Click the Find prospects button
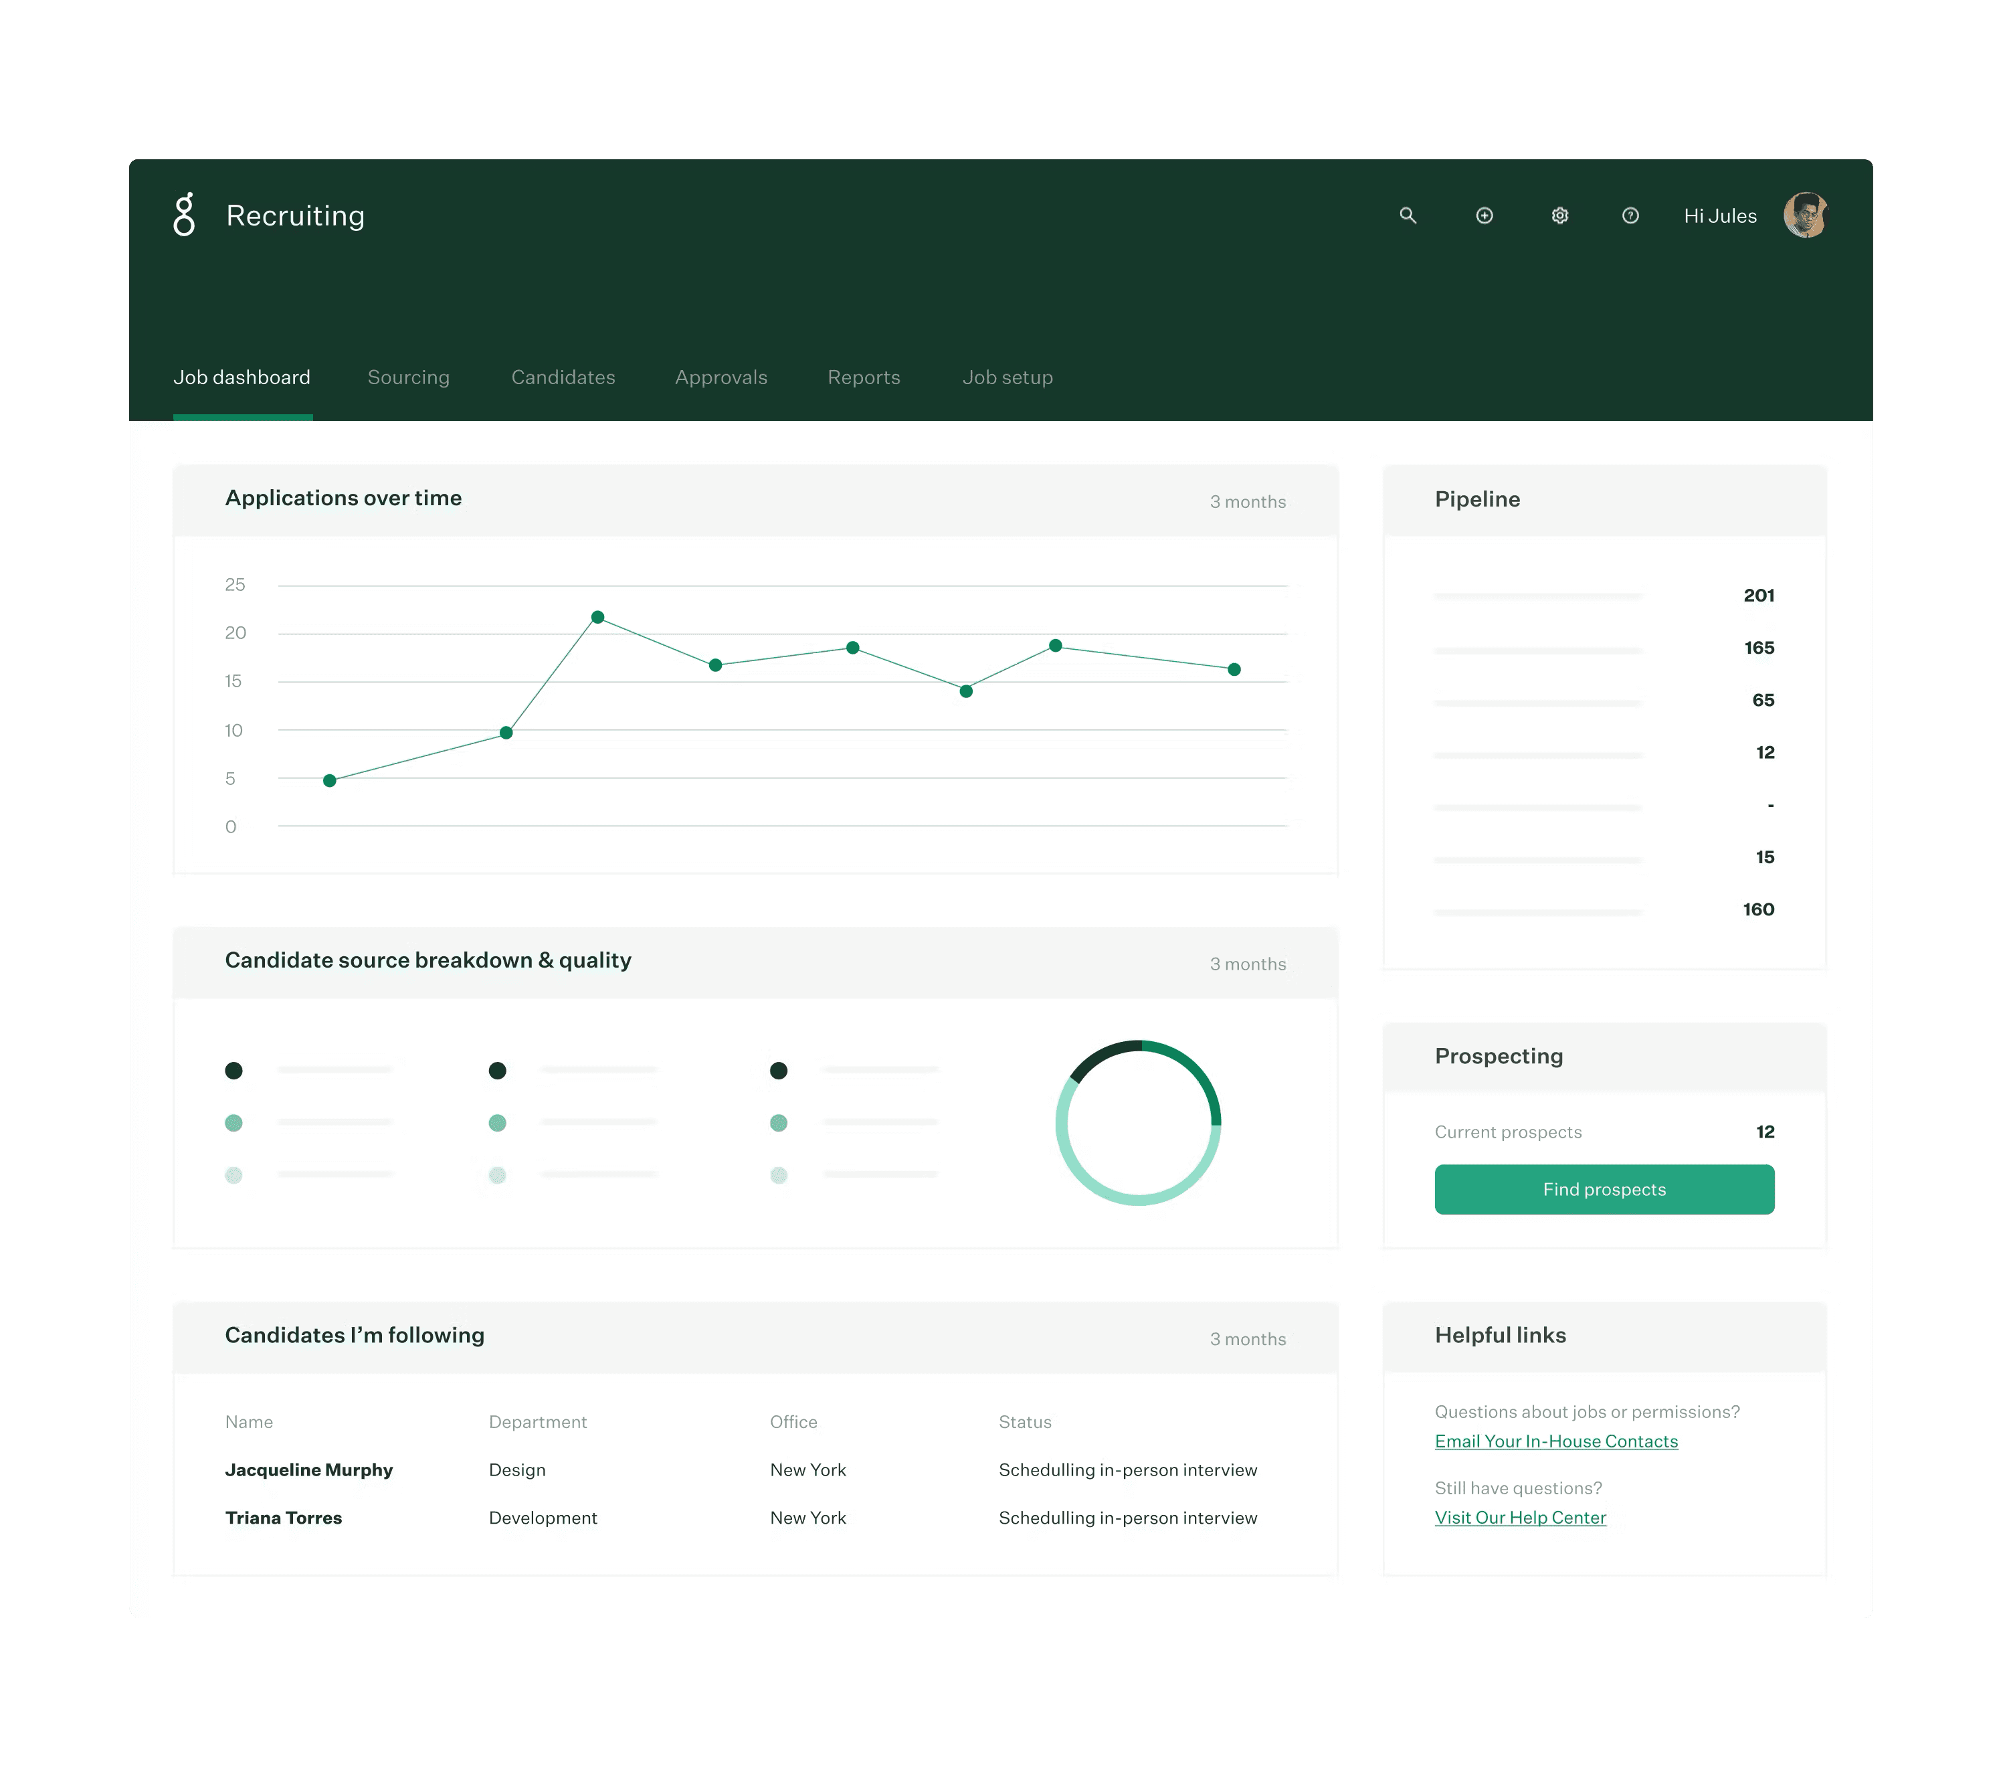The height and width of the screenshot is (1780, 2007). (x=1604, y=1188)
